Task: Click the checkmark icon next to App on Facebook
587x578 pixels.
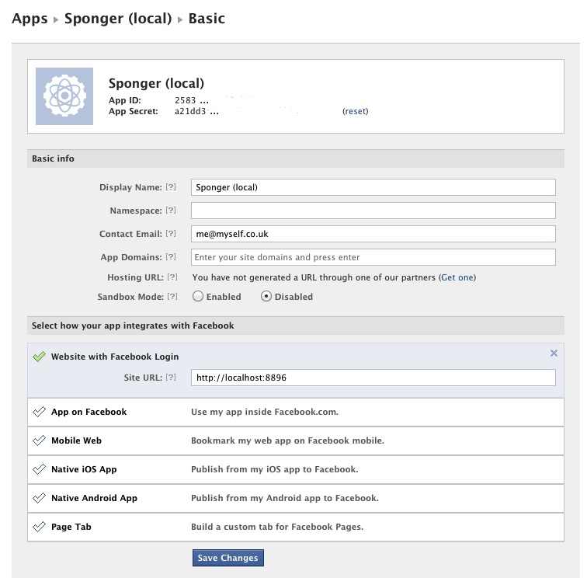Action: pyautogui.click(x=39, y=412)
